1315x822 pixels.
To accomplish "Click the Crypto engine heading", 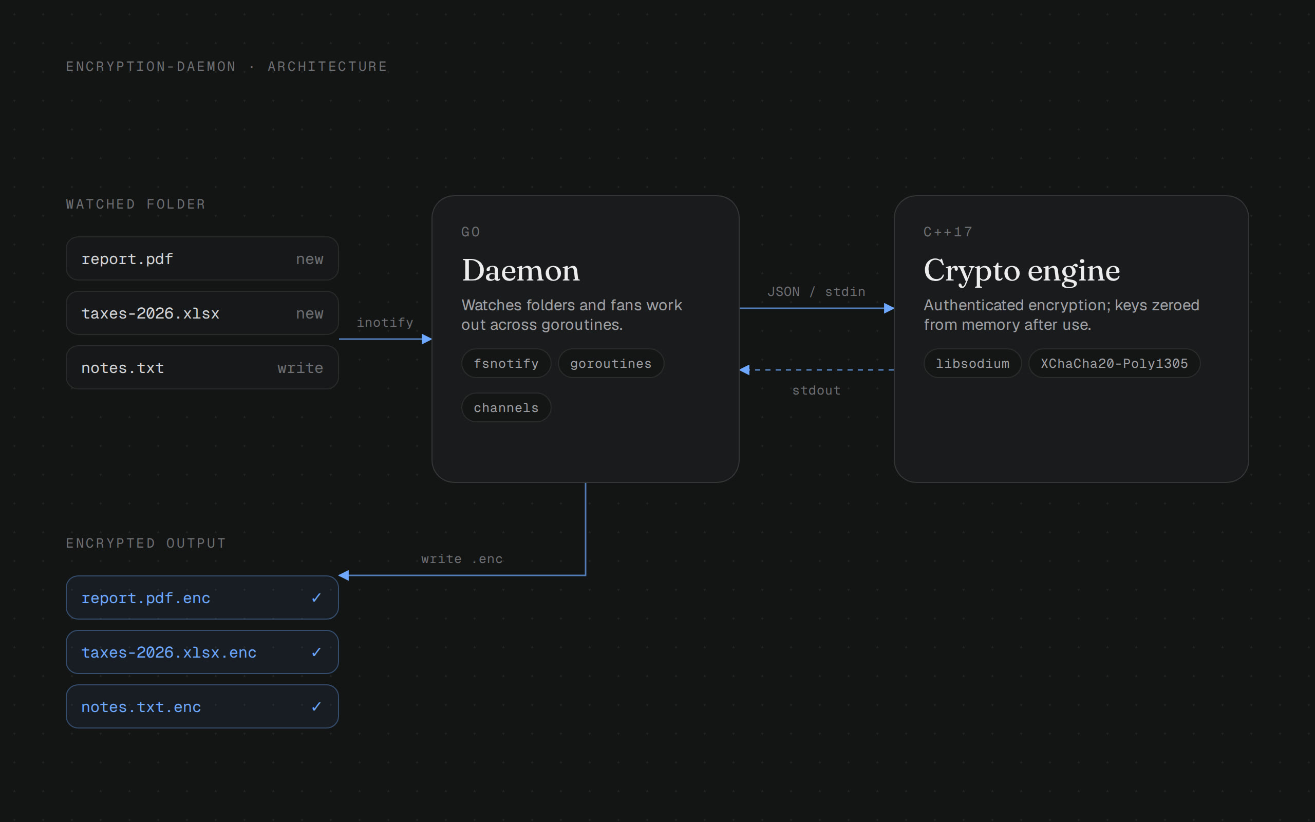I will pos(1022,270).
